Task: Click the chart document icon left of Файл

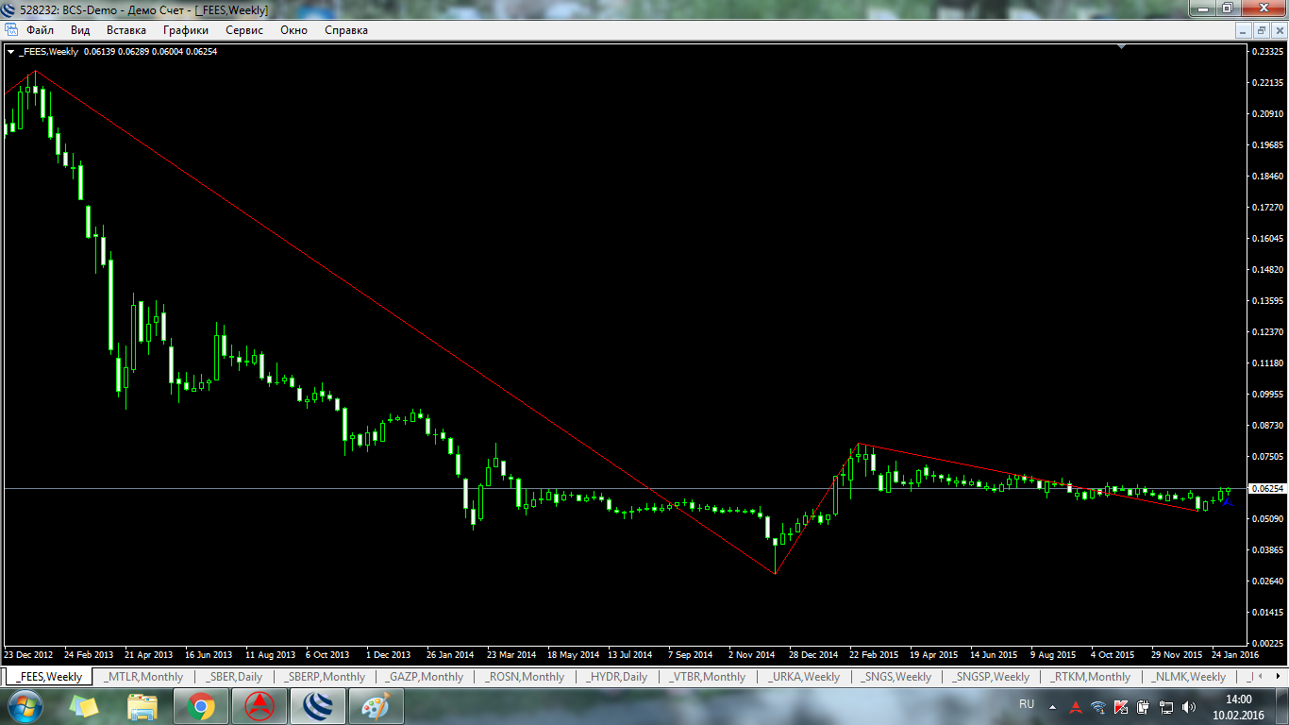Action: click(x=11, y=30)
